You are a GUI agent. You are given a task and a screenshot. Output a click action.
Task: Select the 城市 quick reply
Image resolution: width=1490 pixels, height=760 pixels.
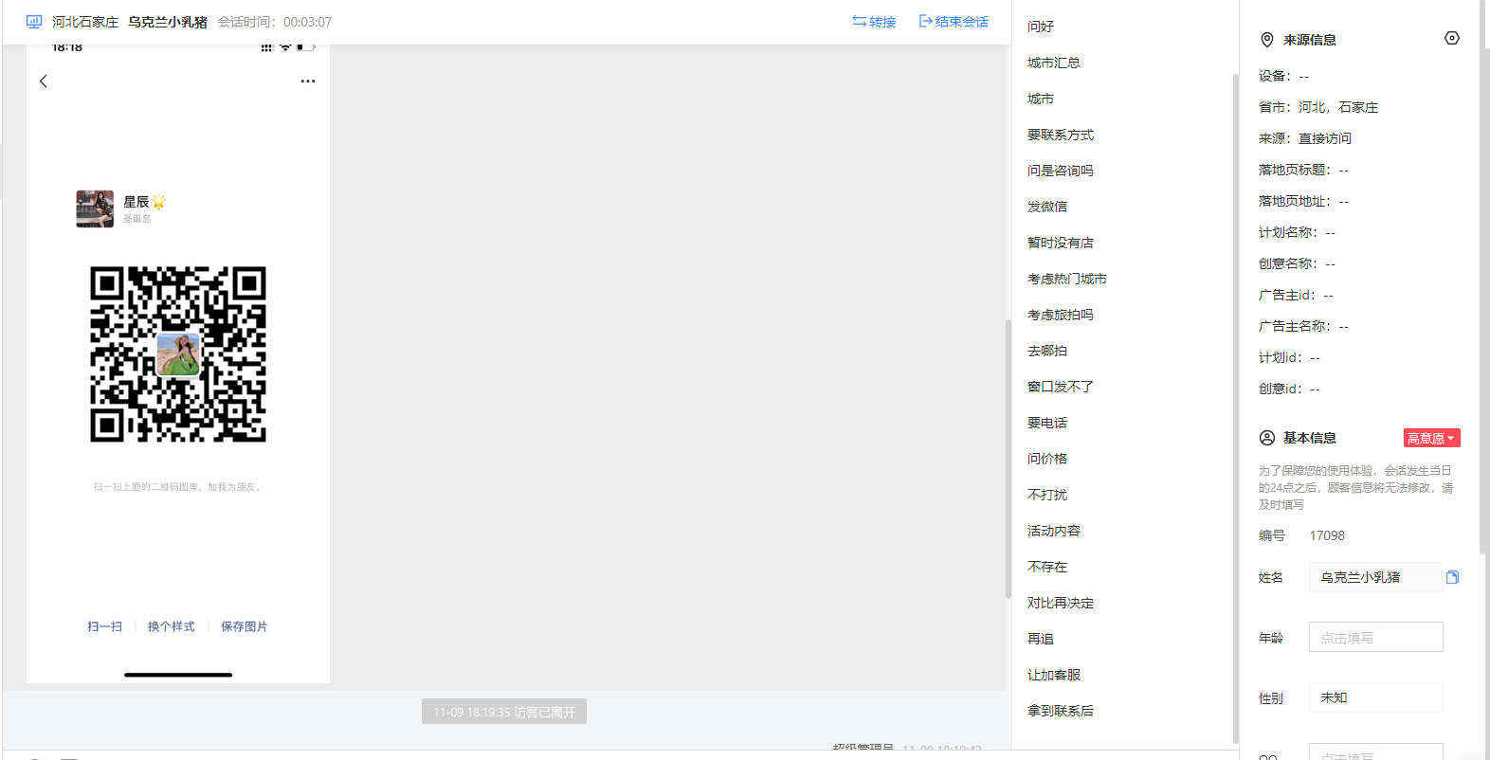(1041, 99)
